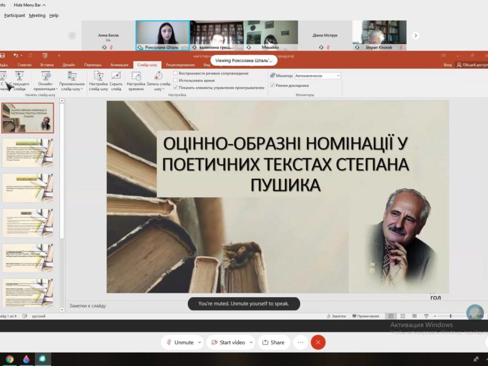Click the red leave meeting button
Image resolution: width=488 pixels, height=366 pixels.
tap(318, 342)
